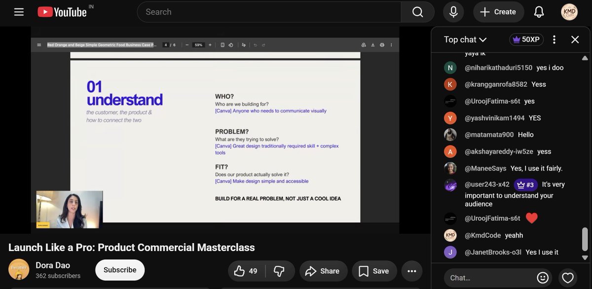Click username @matamata900 in chat
The width and height of the screenshot is (592, 289).
point(489,135)
